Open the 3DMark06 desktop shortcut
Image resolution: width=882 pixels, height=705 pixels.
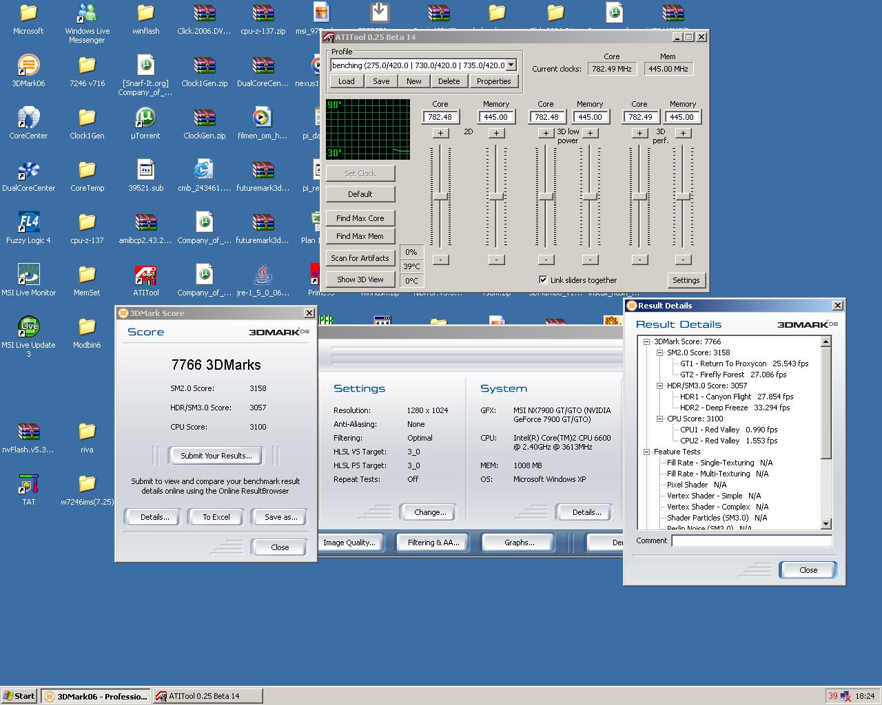(x=28, y=71)
